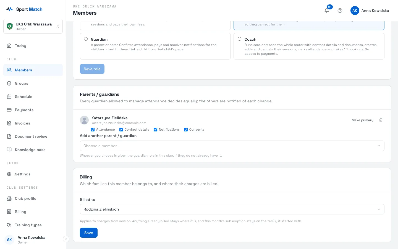
Task: Uncheck the Contact details checkbox
Action: 121,129
